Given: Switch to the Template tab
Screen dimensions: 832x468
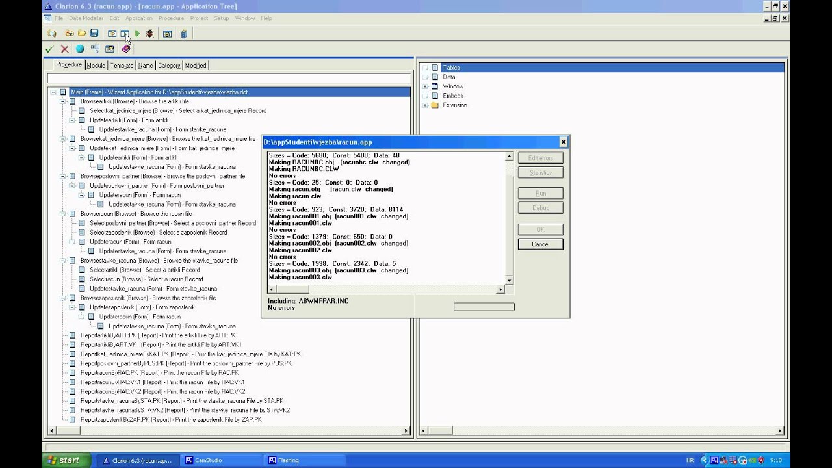Looking at the screenshot, I should [122, 65].
